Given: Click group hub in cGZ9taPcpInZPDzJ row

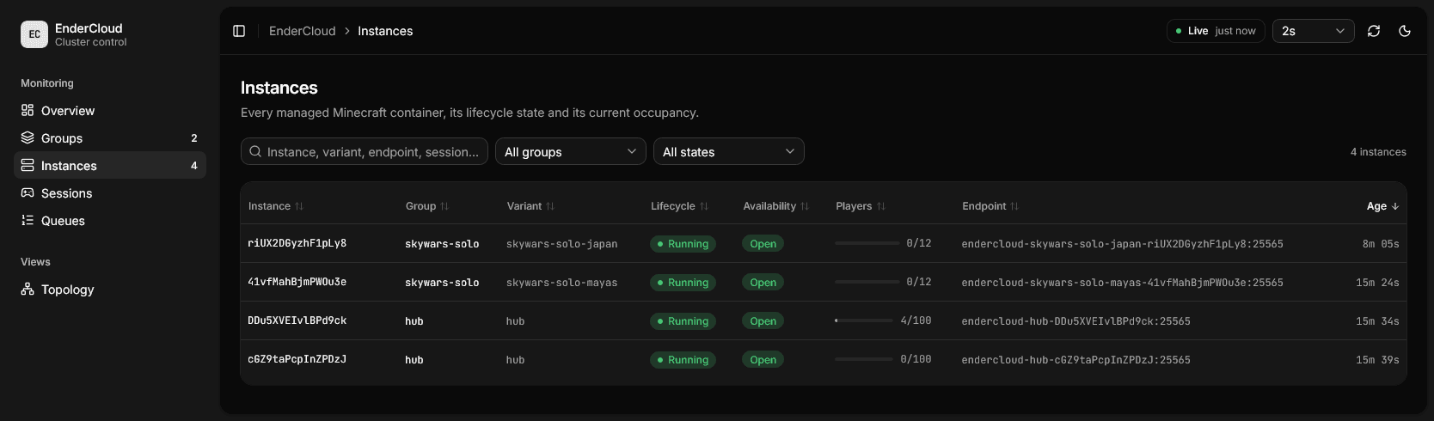Looking at the screenshot, I should click(414, 360).
